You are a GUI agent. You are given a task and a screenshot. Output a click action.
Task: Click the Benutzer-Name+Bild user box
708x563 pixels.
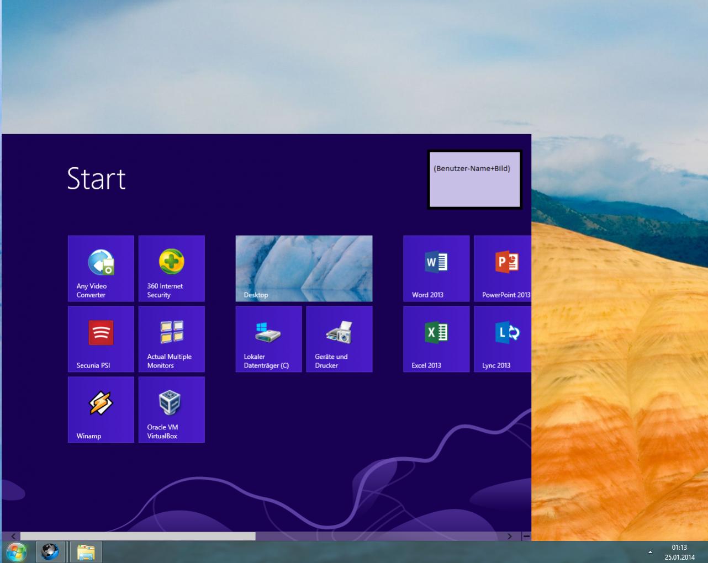coord(475,180)
